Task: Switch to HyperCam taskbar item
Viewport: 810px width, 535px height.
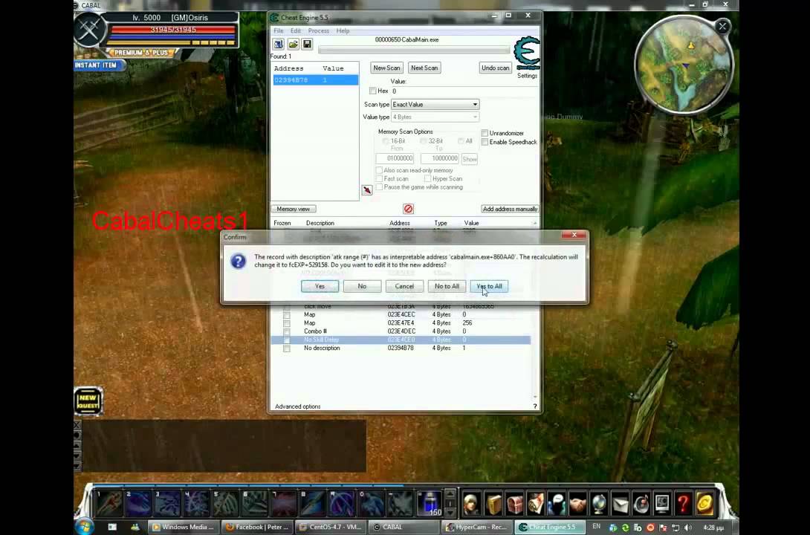Action: point(477,528)
